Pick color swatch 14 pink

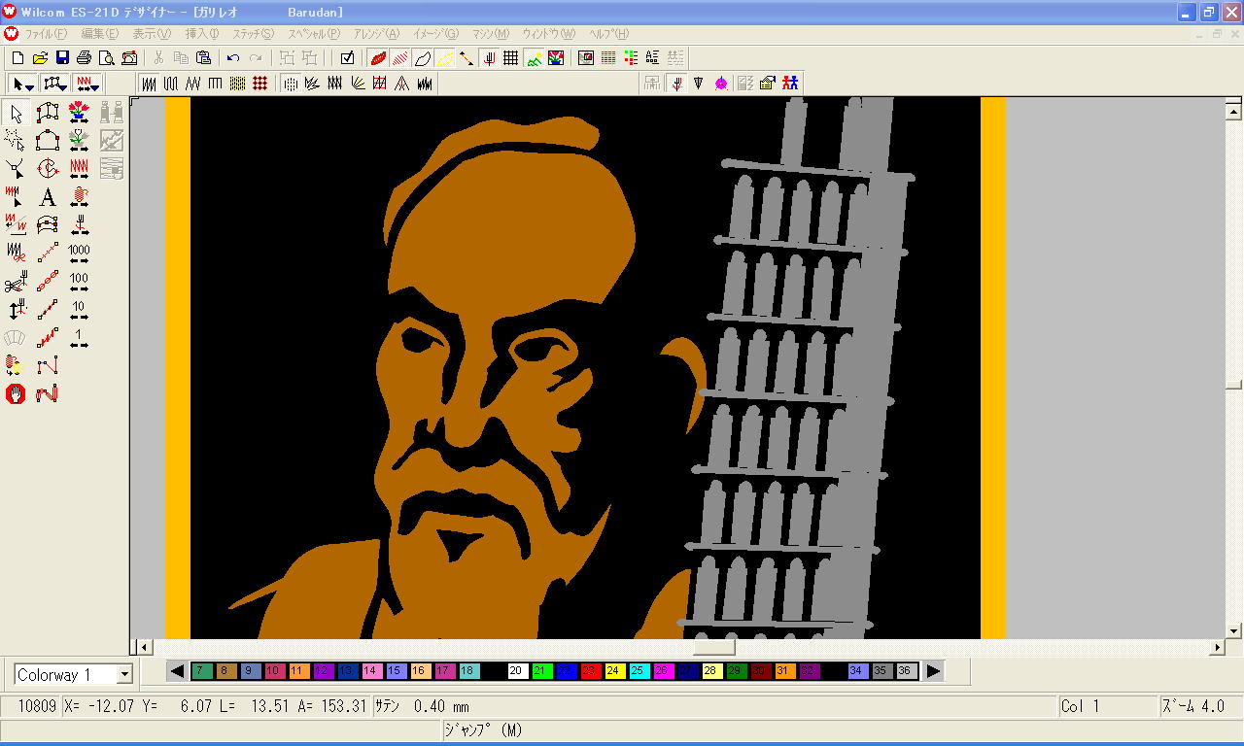pos(372,671)
